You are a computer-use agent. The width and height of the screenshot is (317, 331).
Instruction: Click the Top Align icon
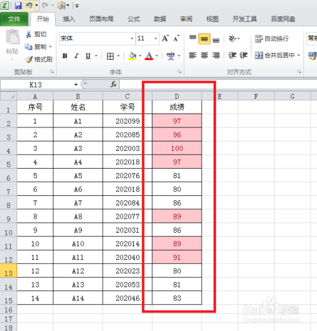click(x=193, y=38)
